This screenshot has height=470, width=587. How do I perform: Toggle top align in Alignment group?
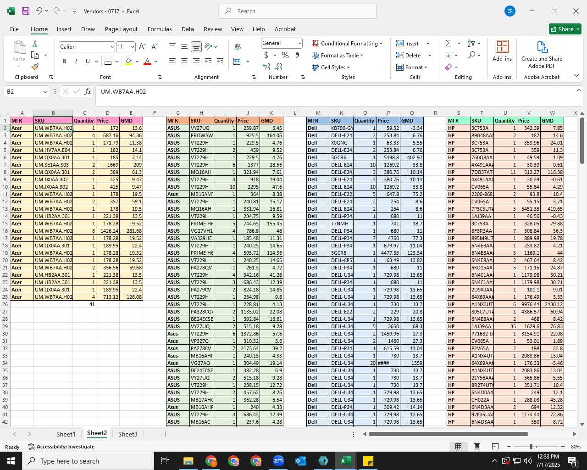point(172,47)
